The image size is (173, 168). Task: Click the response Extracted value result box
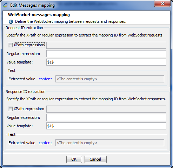tap(110, 143)
